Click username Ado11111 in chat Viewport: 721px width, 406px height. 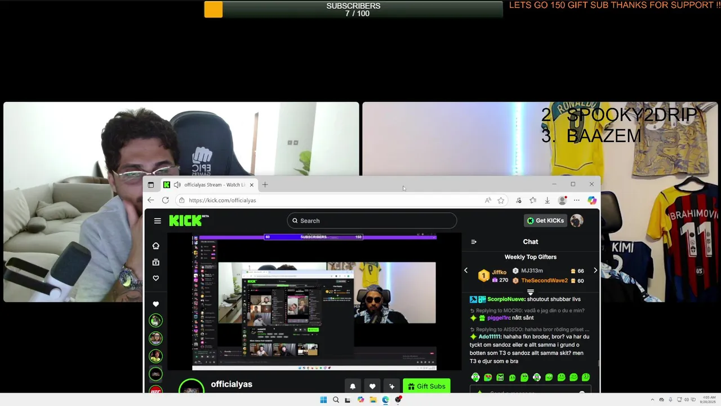(x=490, y=337)
